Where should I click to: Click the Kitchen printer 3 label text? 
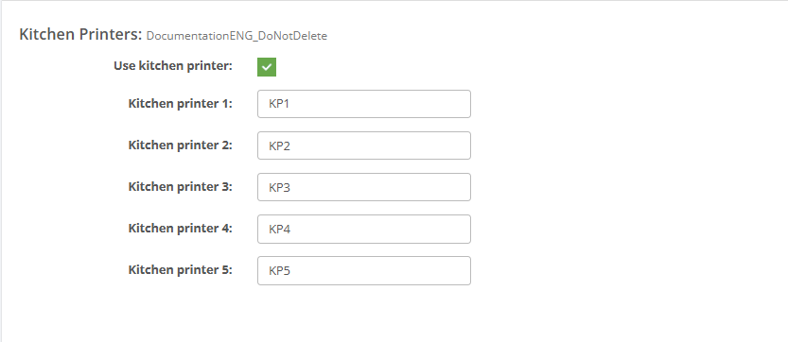tap(181, 187)
